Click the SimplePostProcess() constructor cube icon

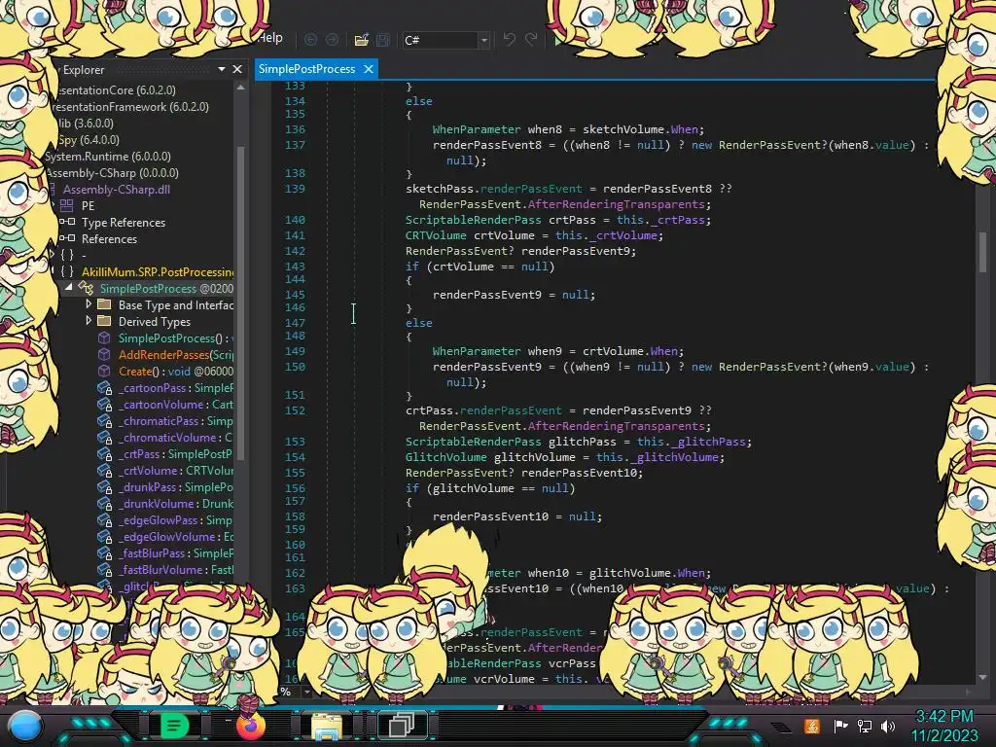tap(104, 338)
